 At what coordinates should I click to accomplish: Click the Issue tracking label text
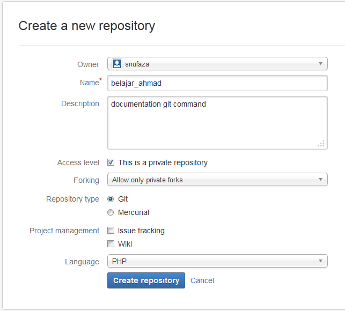pyautogui.click(x=141, y=231)
